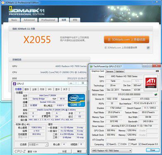Click the orange view results on 3DMark.com button
Image resolution: width=162 pixels, height=155 pixels.
126,40
